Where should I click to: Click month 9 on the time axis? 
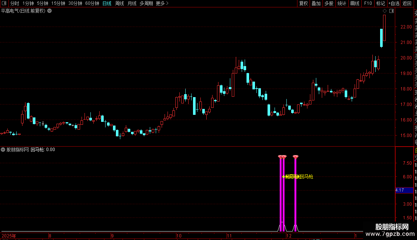coord(112,236)
